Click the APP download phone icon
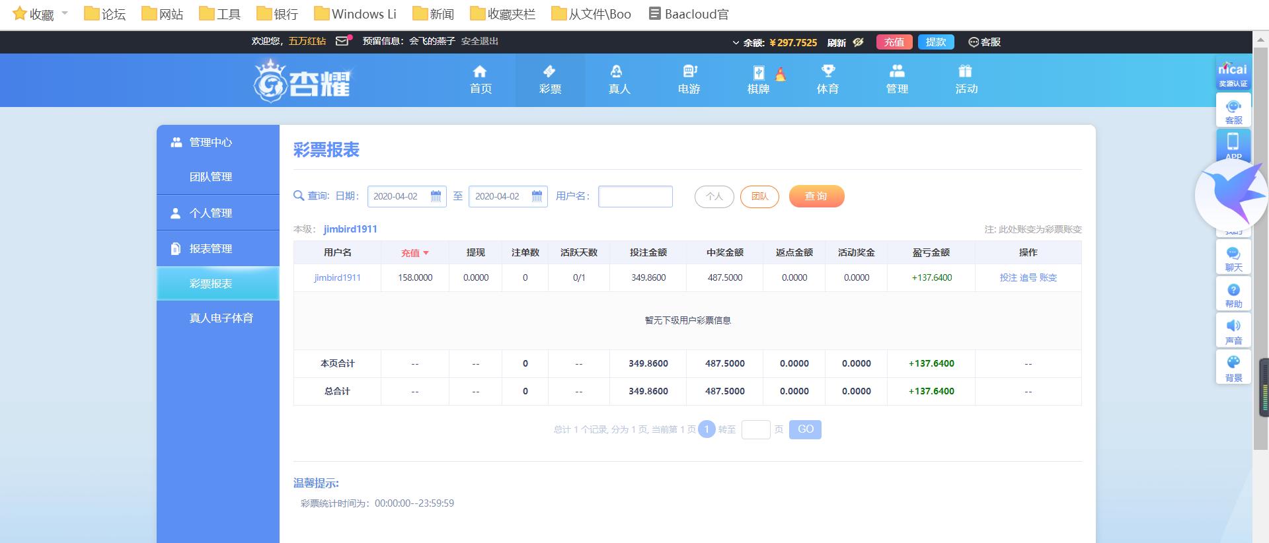 tap(1233, 144)
